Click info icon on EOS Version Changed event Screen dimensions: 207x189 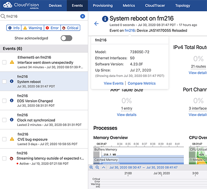click(12, 101)
